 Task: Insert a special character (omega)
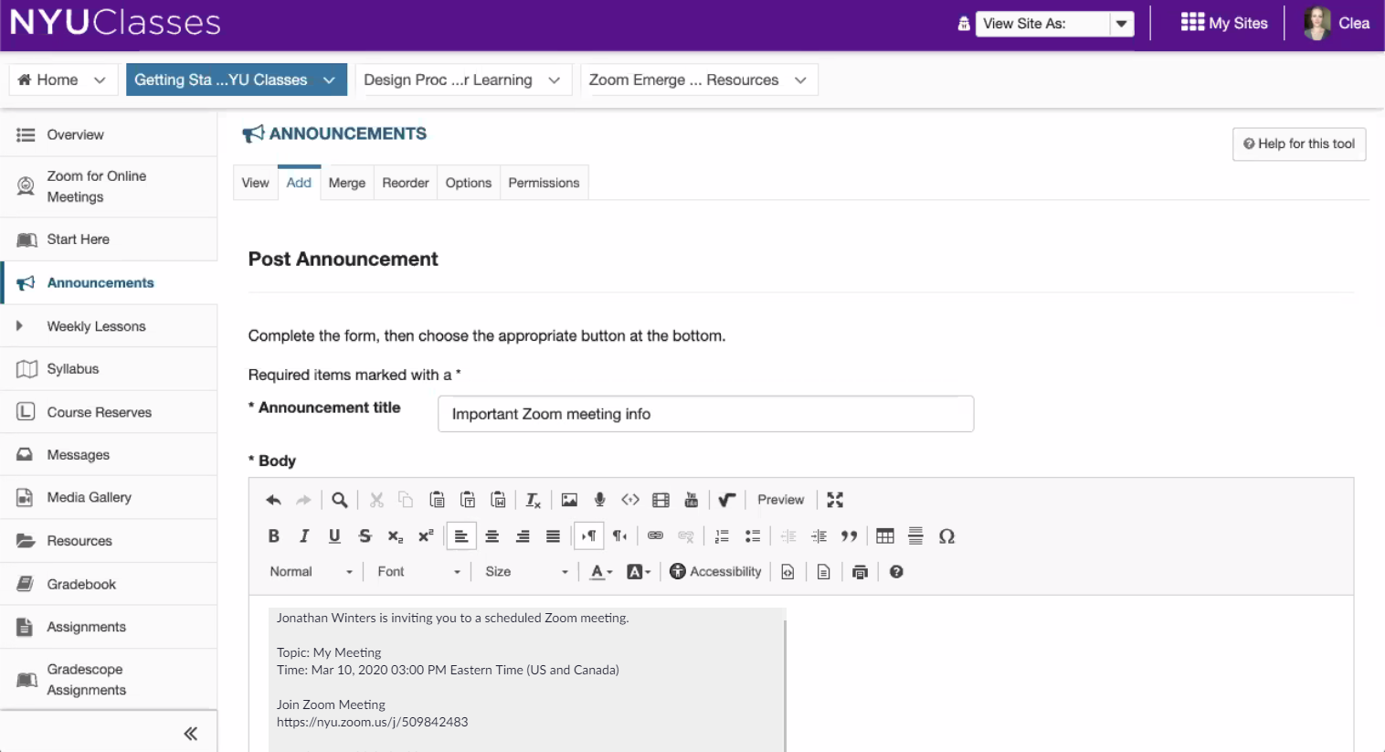coord(946,536)
